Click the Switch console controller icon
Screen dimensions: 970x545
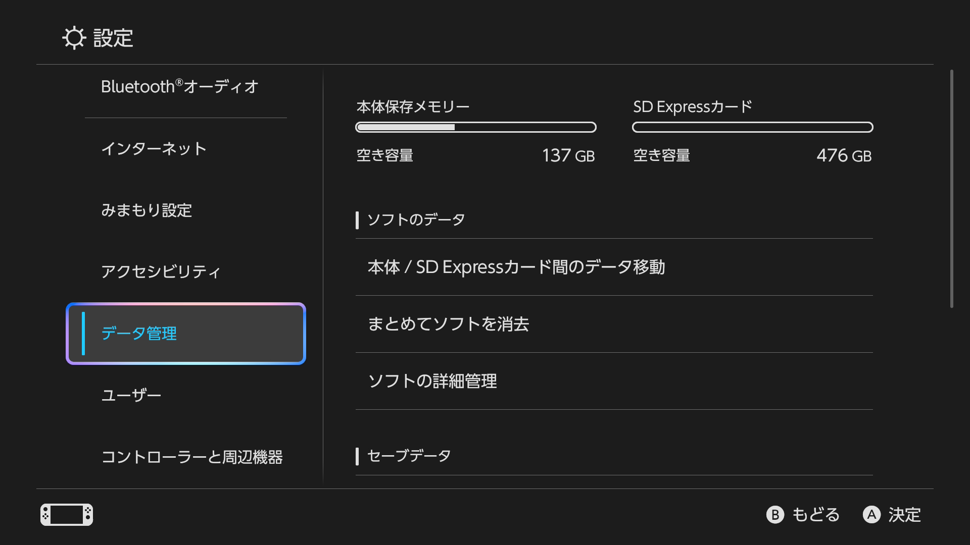(x=67, y=515)
